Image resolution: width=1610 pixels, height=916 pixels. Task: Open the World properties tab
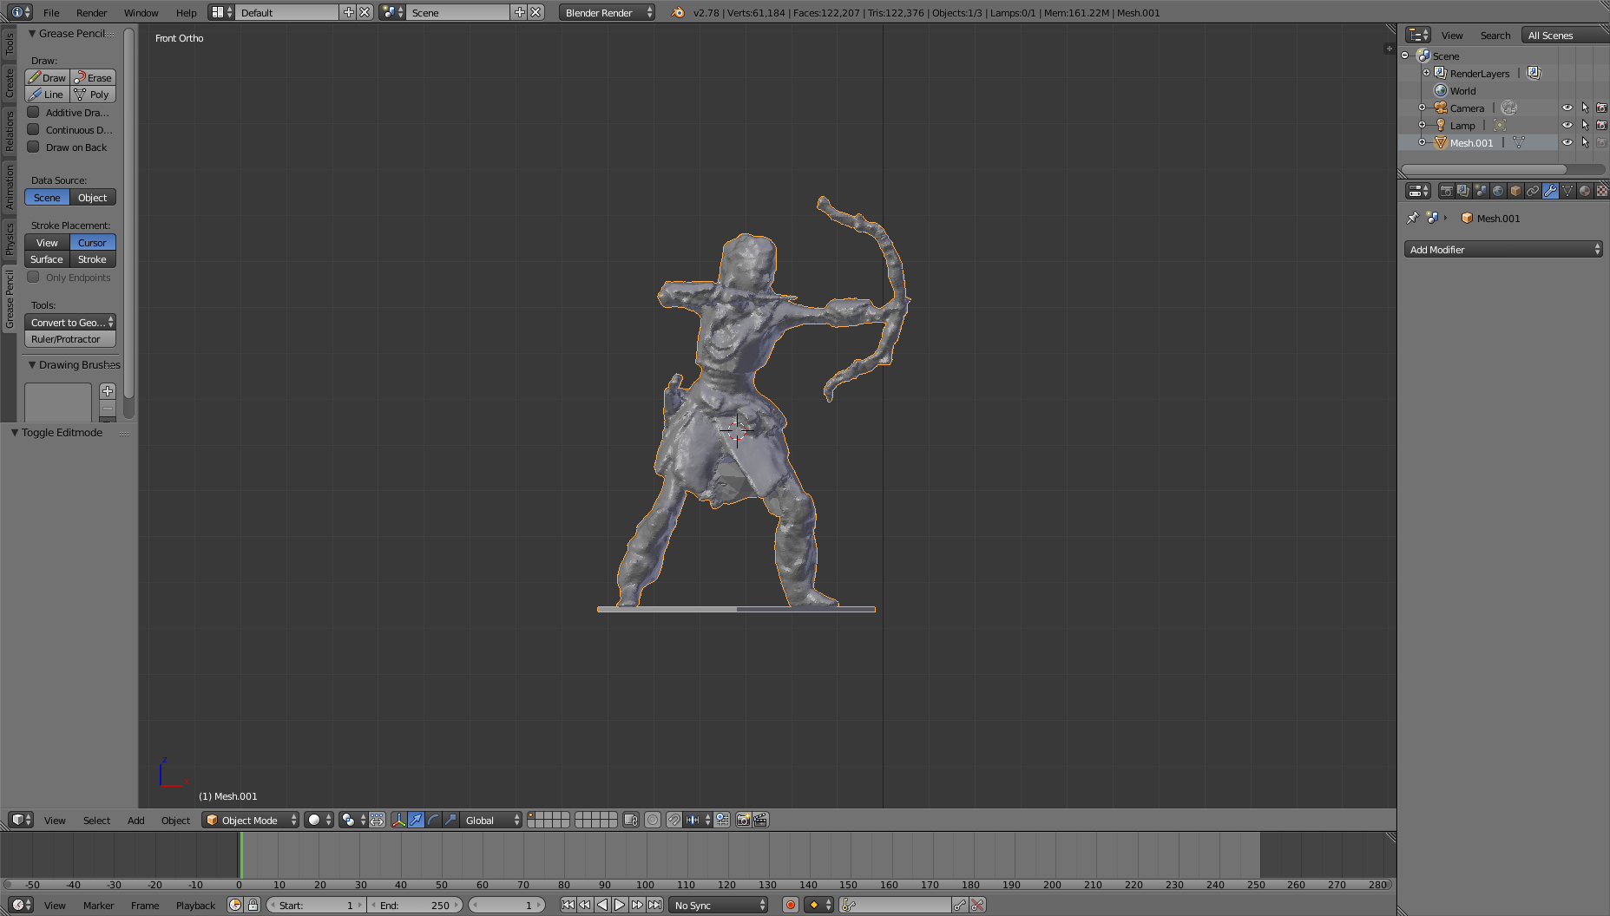[x=1498, y=191]
